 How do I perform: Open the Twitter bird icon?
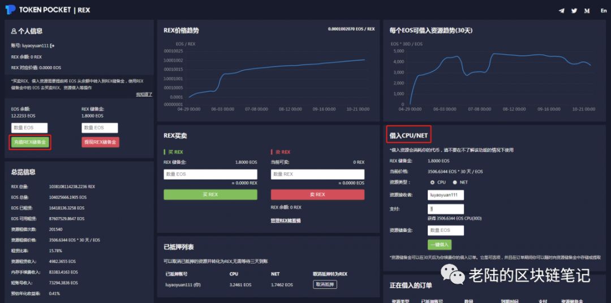pos(574,11)
